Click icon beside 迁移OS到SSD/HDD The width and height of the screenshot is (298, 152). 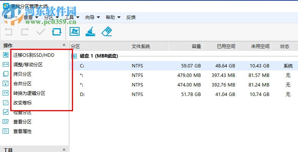[x=6, y=55]
